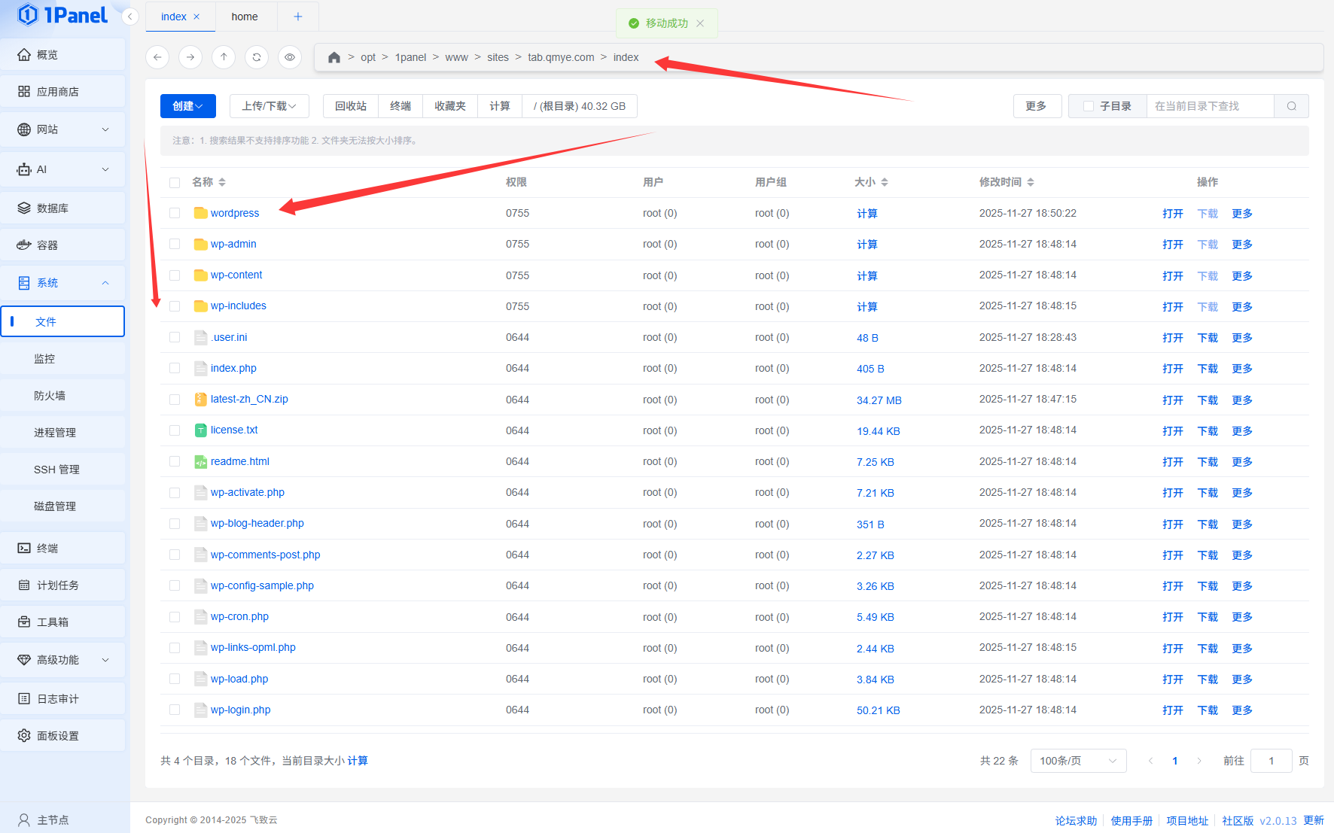
Task: Open the 100条/页 page size selector
Action: (x=1077, y=761)
